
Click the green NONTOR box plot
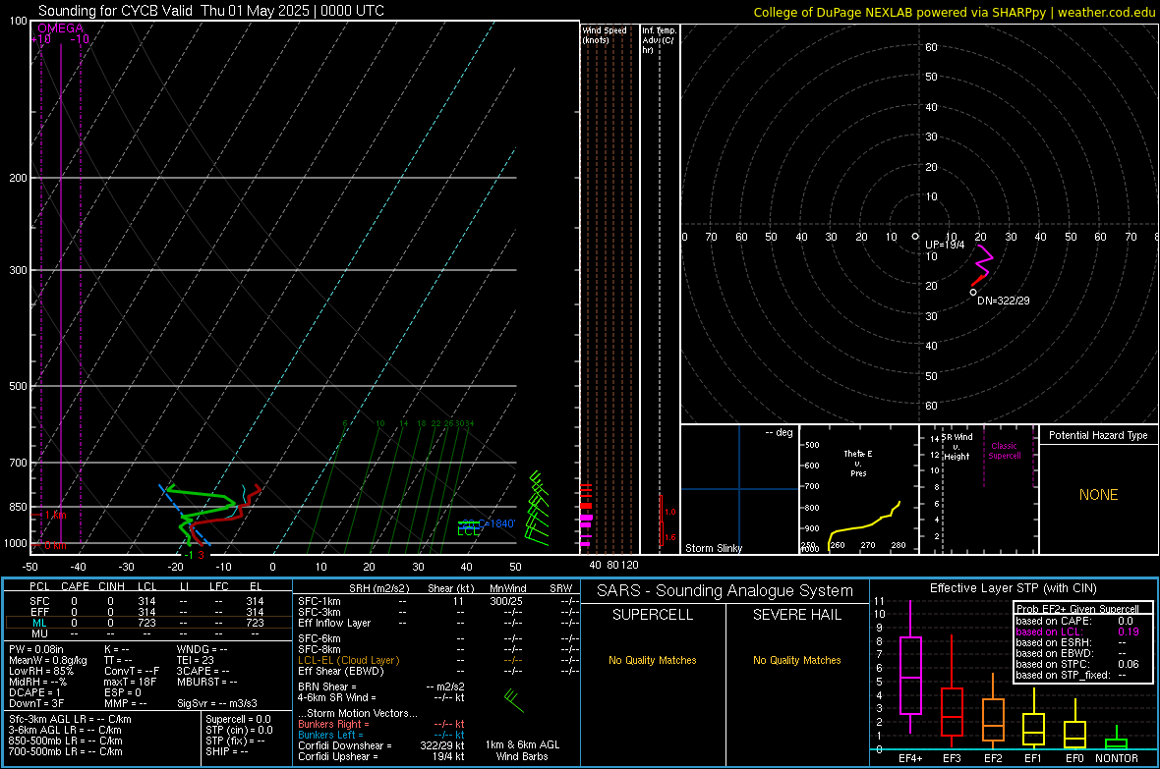tap(1116, 738)
